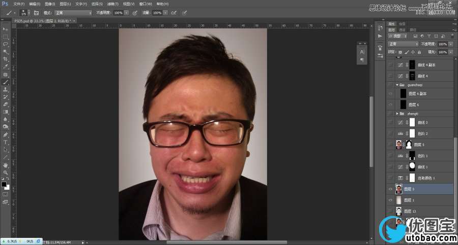The width and height of the screenshot is (458, 245).
Task: Collapse the quanchaqi layer group
Action: pyautogui.click(x=397, y=85)
